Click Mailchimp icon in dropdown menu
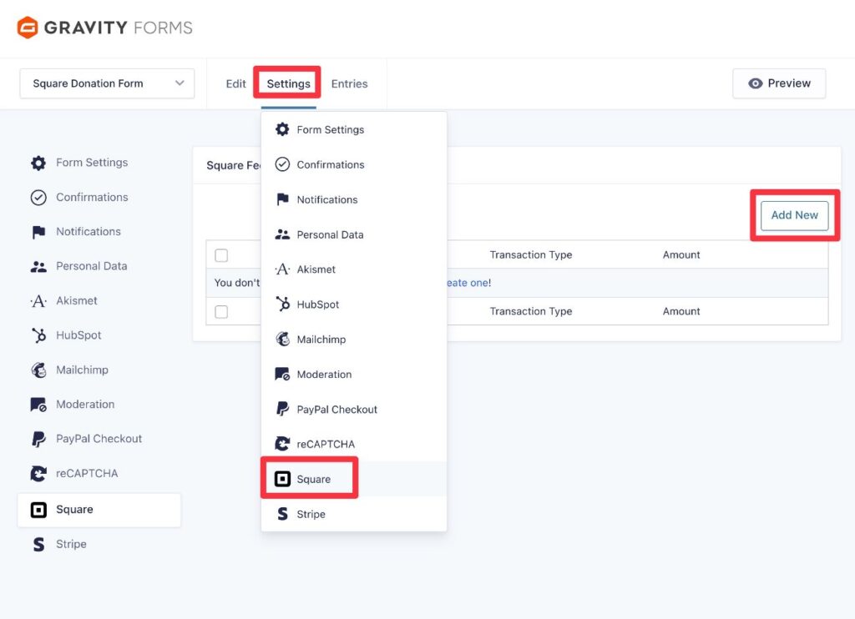The width and height of the screenshot is (855, 619). (282, 339)
